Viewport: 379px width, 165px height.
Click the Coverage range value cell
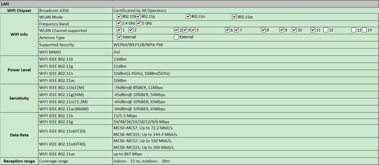245,161
